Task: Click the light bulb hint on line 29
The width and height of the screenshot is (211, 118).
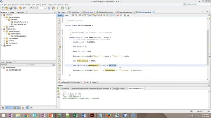Action: [60, 66]
